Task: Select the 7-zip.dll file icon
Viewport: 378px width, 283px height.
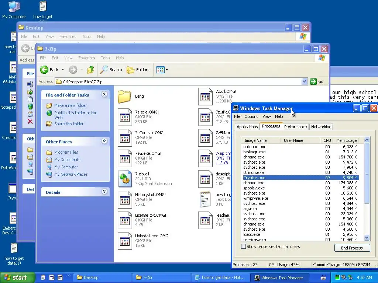Action: pyautogui.click(x=125, y=179)
